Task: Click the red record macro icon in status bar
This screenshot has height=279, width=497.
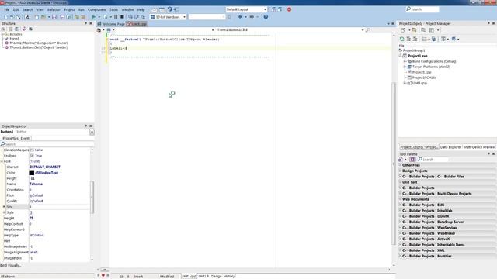Action: click(103, 275)
